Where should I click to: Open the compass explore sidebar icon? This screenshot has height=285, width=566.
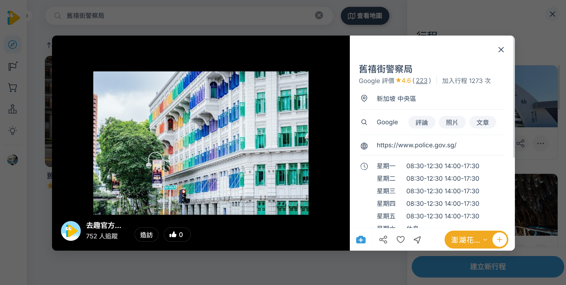click(13, 45)
